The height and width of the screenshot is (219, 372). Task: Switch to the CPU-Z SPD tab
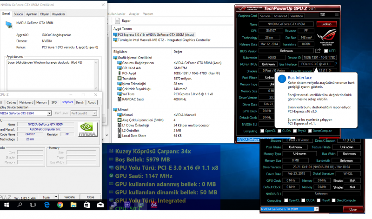point(54,102)
